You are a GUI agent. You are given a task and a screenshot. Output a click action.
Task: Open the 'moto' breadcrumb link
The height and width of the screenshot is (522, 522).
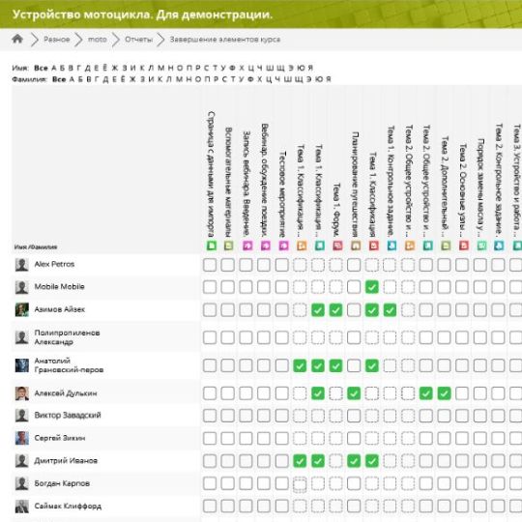coord(98,40)
